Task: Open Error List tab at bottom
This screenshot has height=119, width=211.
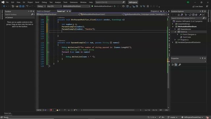Action: click(8, 113)
